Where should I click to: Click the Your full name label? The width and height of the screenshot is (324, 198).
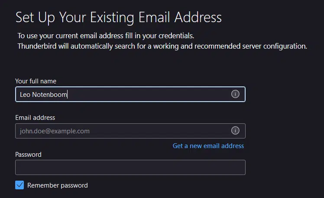tap(36, 81)
